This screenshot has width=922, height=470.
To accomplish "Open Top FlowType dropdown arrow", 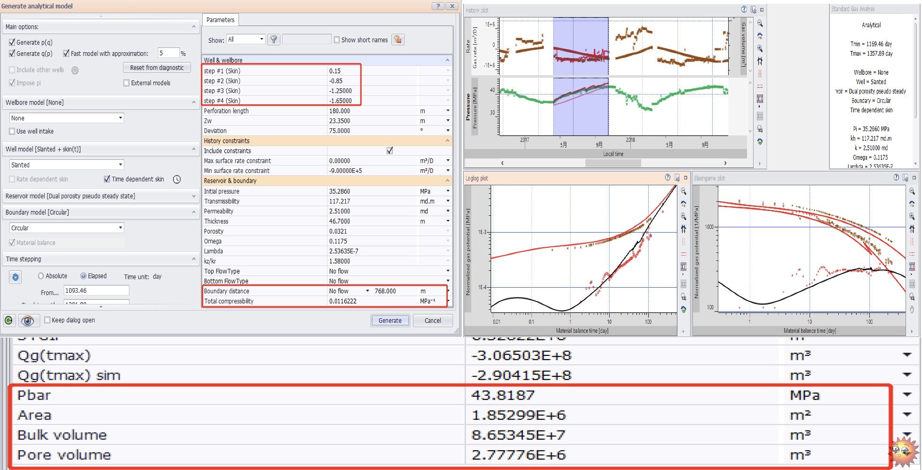I will (x=448, y=271).
